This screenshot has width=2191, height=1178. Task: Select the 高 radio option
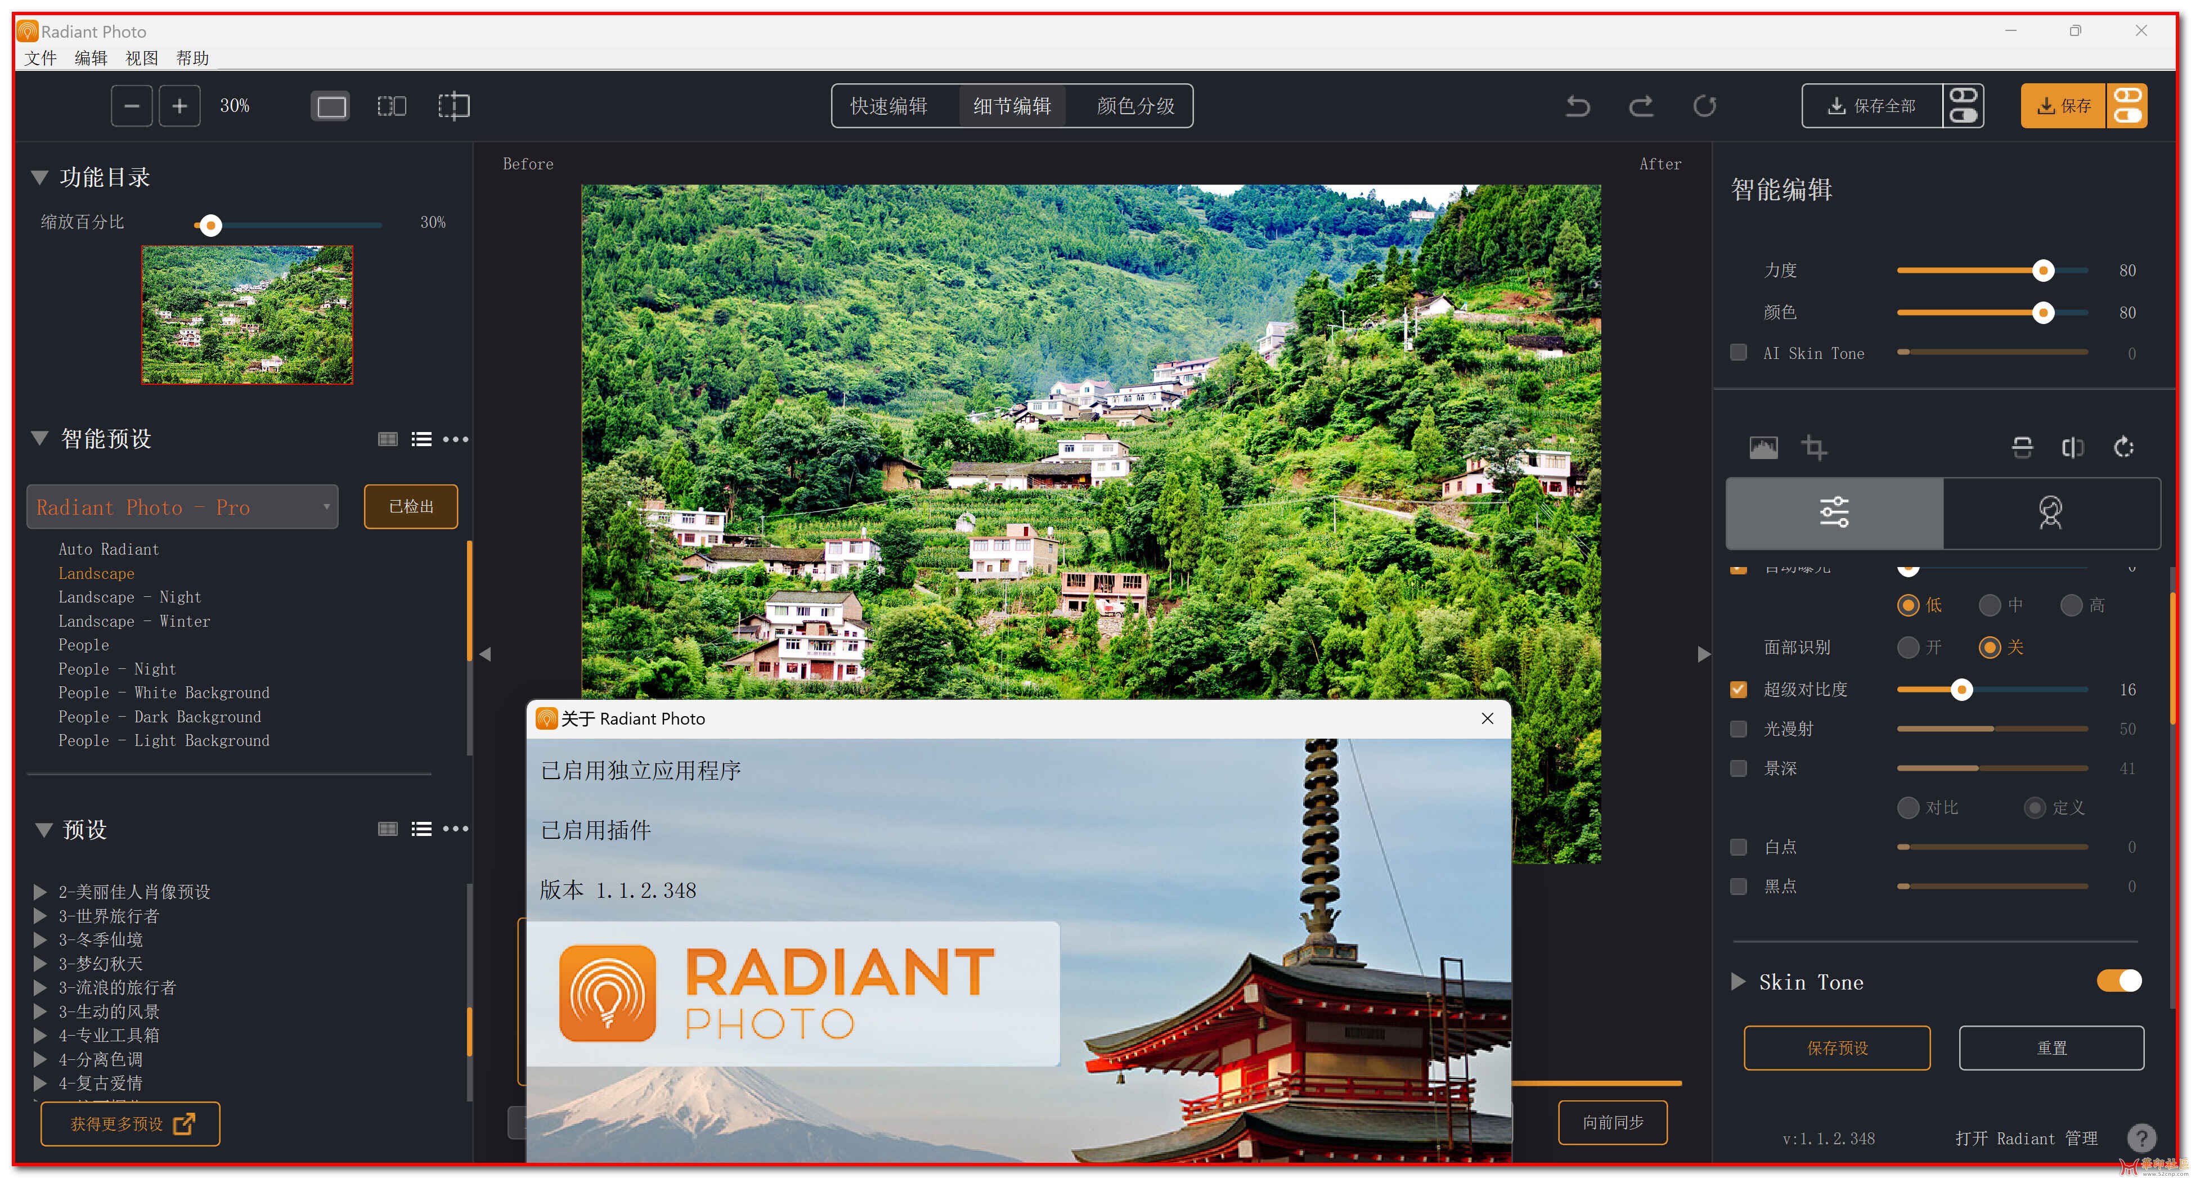coord(2071,605)
